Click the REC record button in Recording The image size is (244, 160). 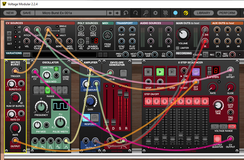pyautogui.click(x=218, y=55)
